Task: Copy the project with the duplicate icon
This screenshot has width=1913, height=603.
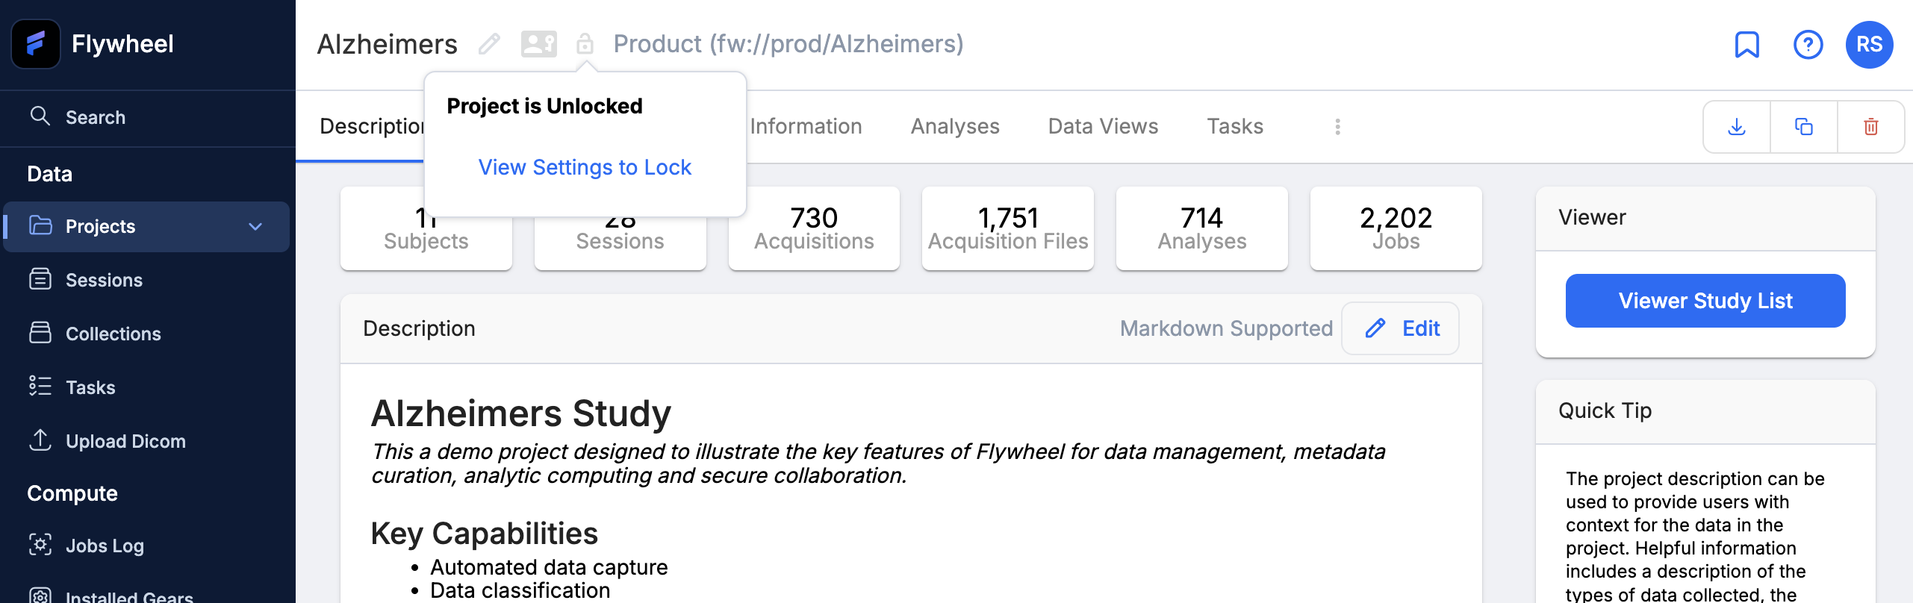Action: point(1804,127)
